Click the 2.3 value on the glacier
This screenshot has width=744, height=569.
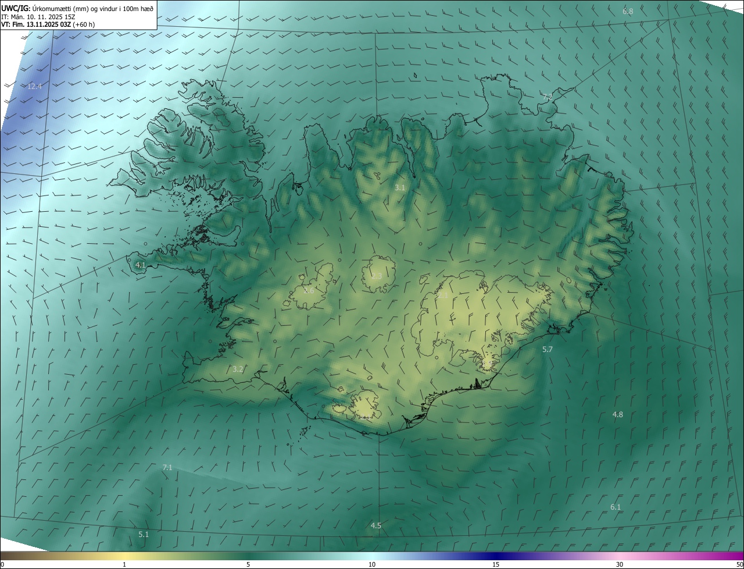click(x=377, y=276)
